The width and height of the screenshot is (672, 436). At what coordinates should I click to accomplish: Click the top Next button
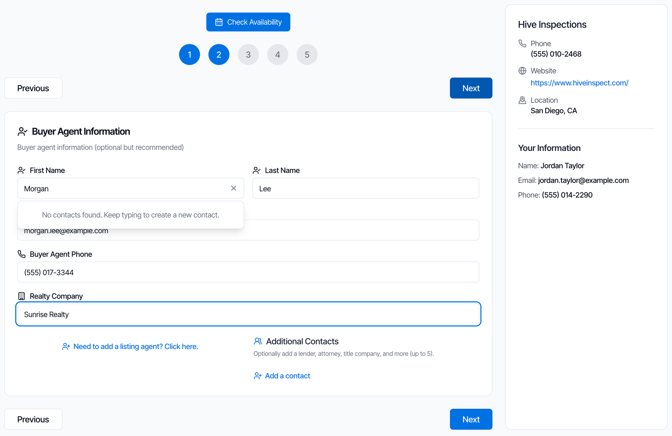coord(471,88)
